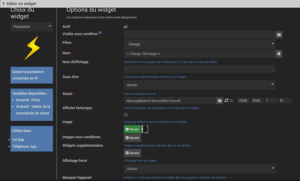
Task: Click Ajouter under Images sous conditions
Action: click(x=133, y=138)
